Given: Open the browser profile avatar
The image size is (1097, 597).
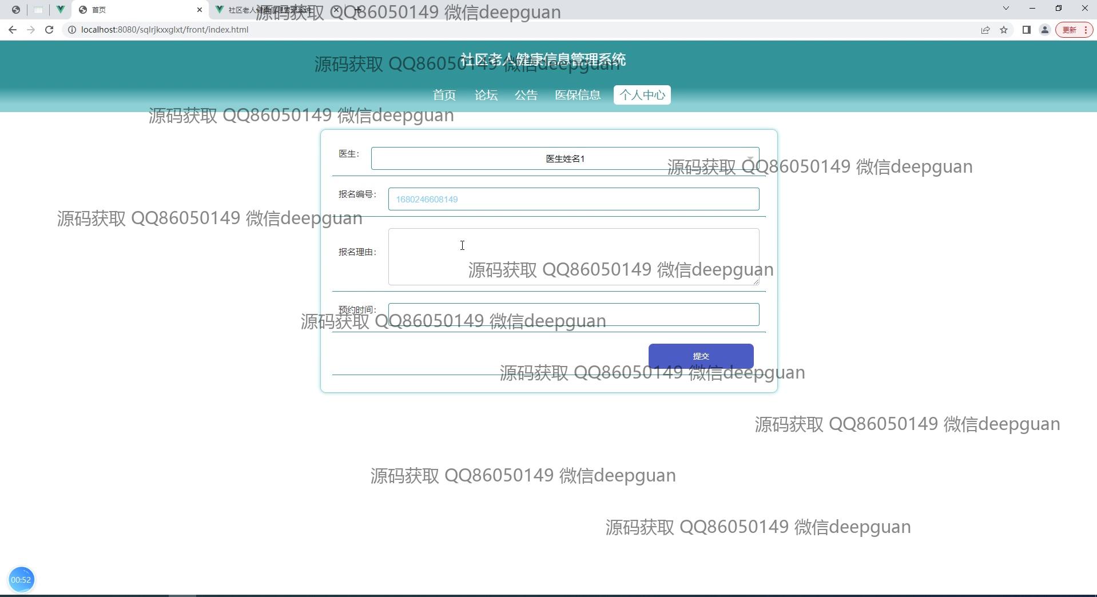Looking at the screenshot, I should [x=1044, y=30].
